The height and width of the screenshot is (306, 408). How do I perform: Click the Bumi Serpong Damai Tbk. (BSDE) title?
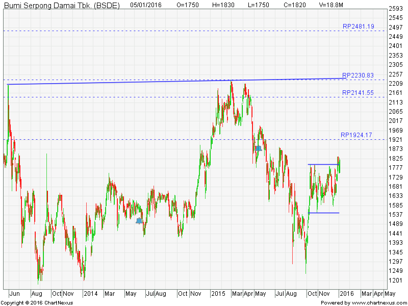(x=62, y=5)
